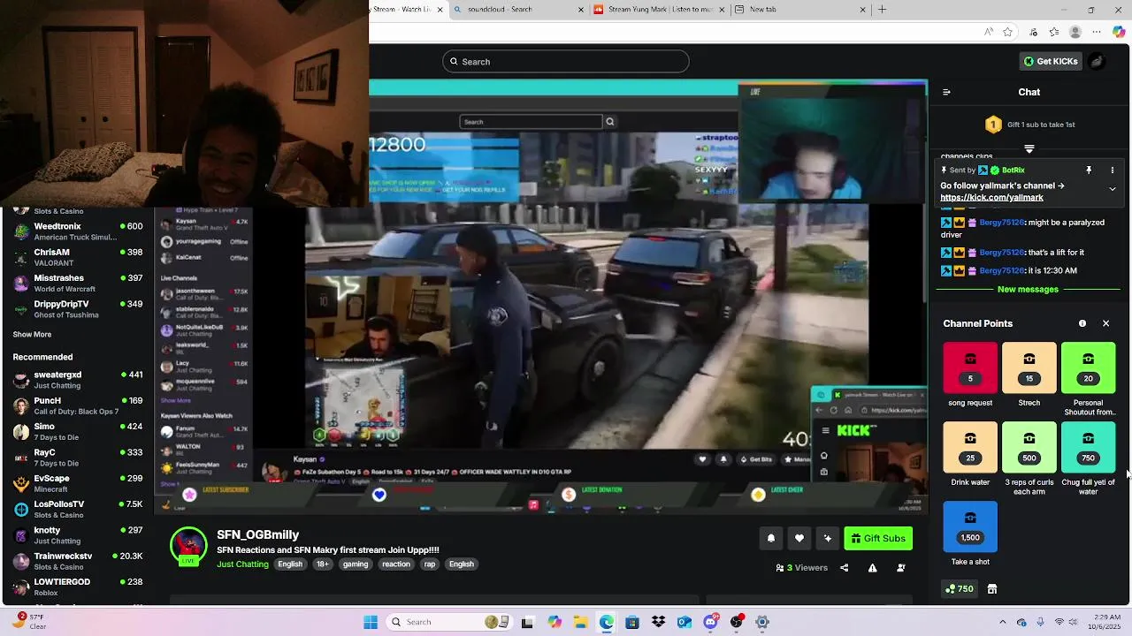
Task: Open a new browser tab with plus
Action: click(x=882, y=10)
